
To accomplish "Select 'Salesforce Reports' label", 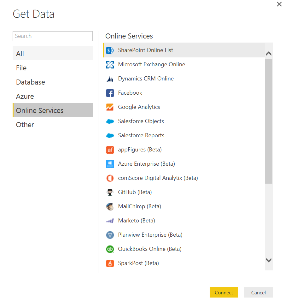I will click(141, 135).
